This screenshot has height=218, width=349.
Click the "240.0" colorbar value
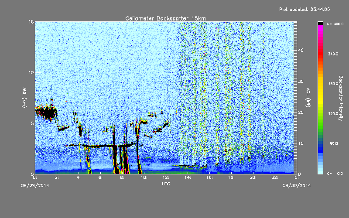coord(333,54)
